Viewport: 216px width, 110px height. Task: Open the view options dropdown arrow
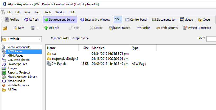tap(38, 28)
